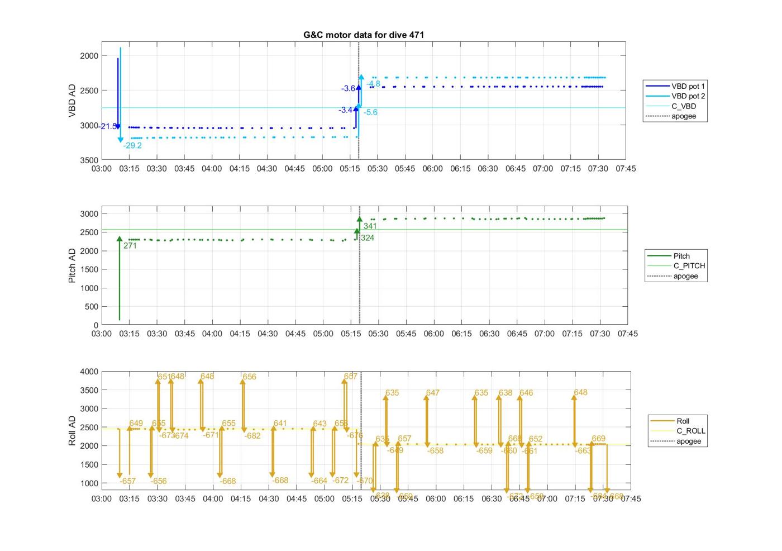This screenshot has height=551, width=782.
Task: Click the "341" pitch data label
Action: pyautogui.click(x=370, y=226)
